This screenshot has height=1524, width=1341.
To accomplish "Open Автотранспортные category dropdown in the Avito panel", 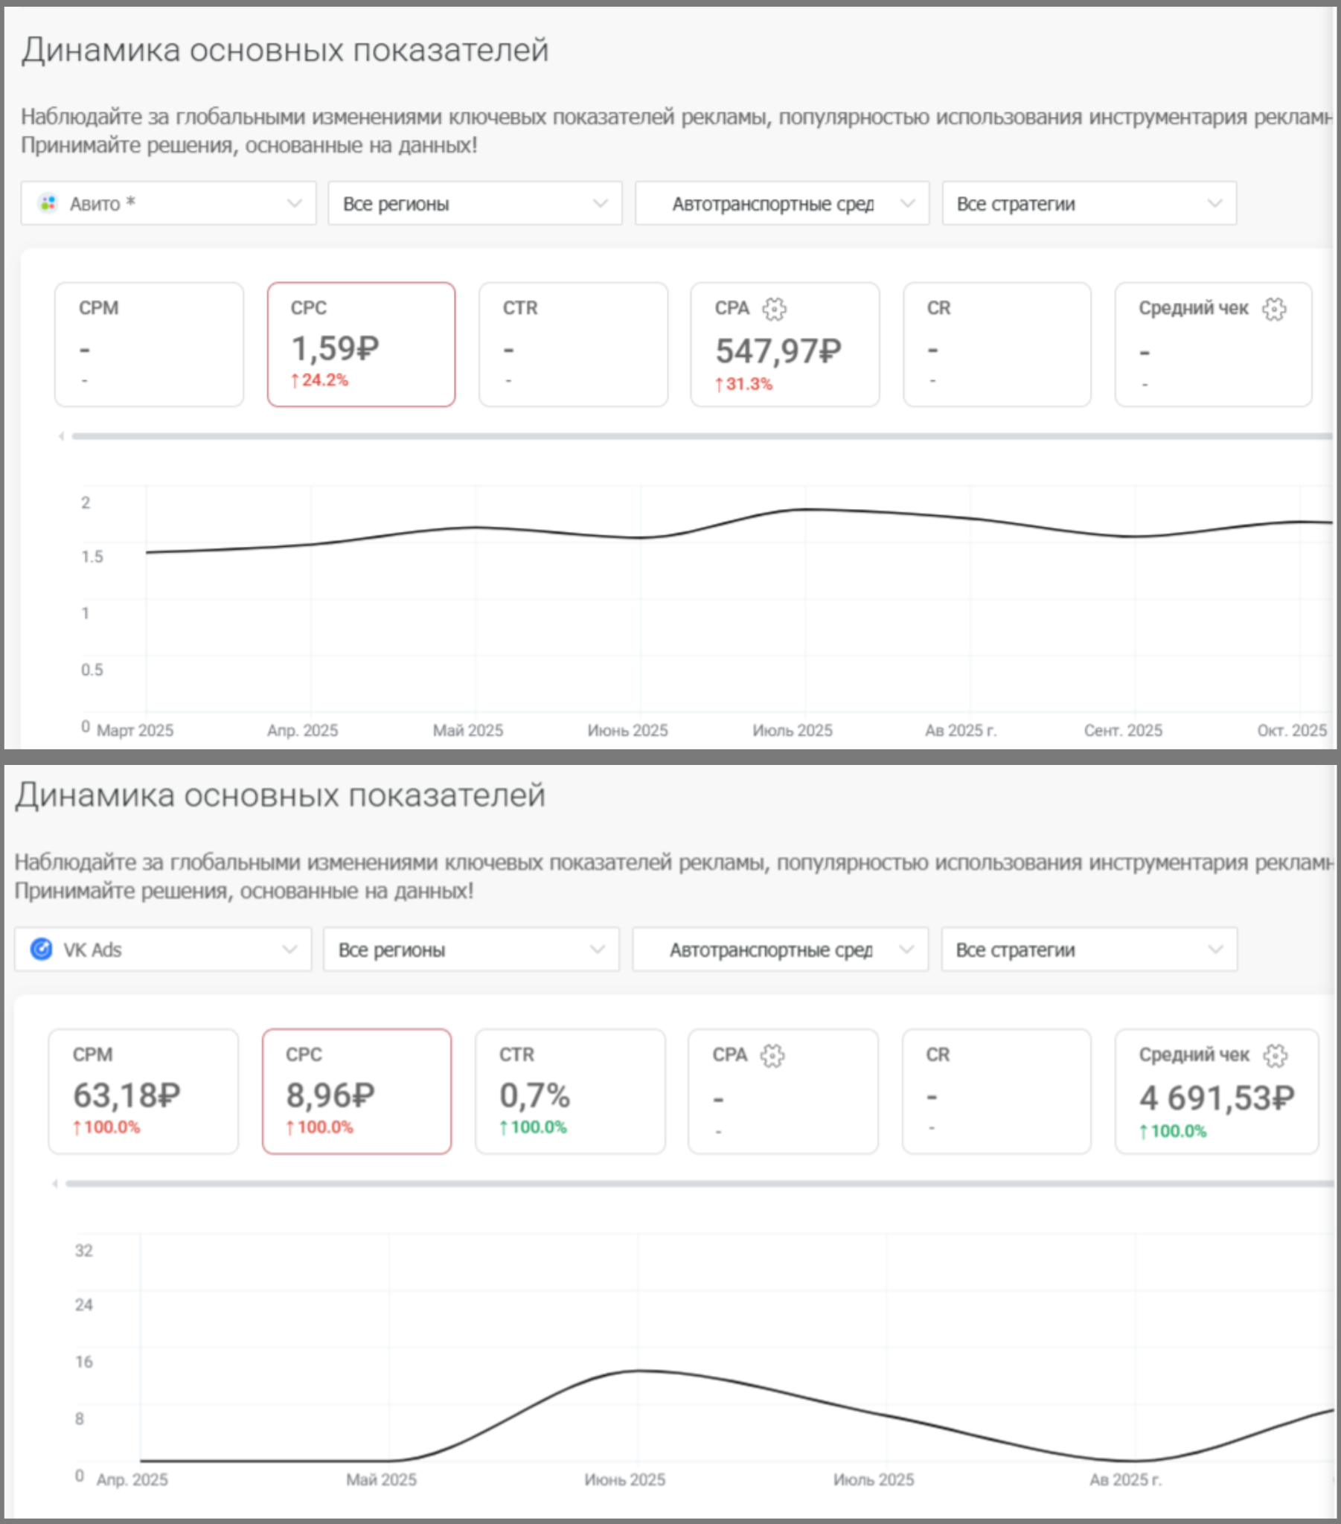I will pyautogui.click(x=781, y=204).
